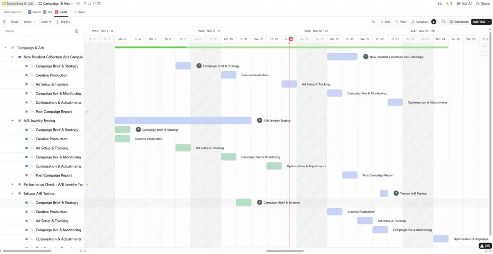
Task: Expand Performance Check - A/B Jewelry Test
Action: [12, 185]
